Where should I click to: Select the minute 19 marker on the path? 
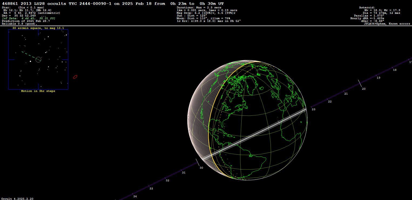[x=378, y=78]
